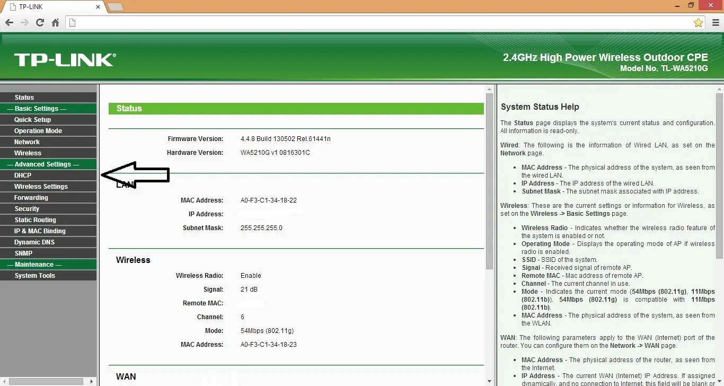The width and height of the screenshot is (724, 386).
Task: Click the Mode value 54Mbps (802.11g)
Action: [x=267, y=331]
